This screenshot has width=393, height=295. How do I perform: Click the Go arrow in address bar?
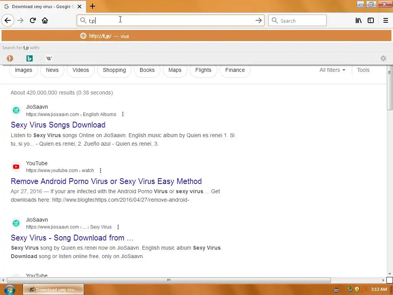coord(258,20)
